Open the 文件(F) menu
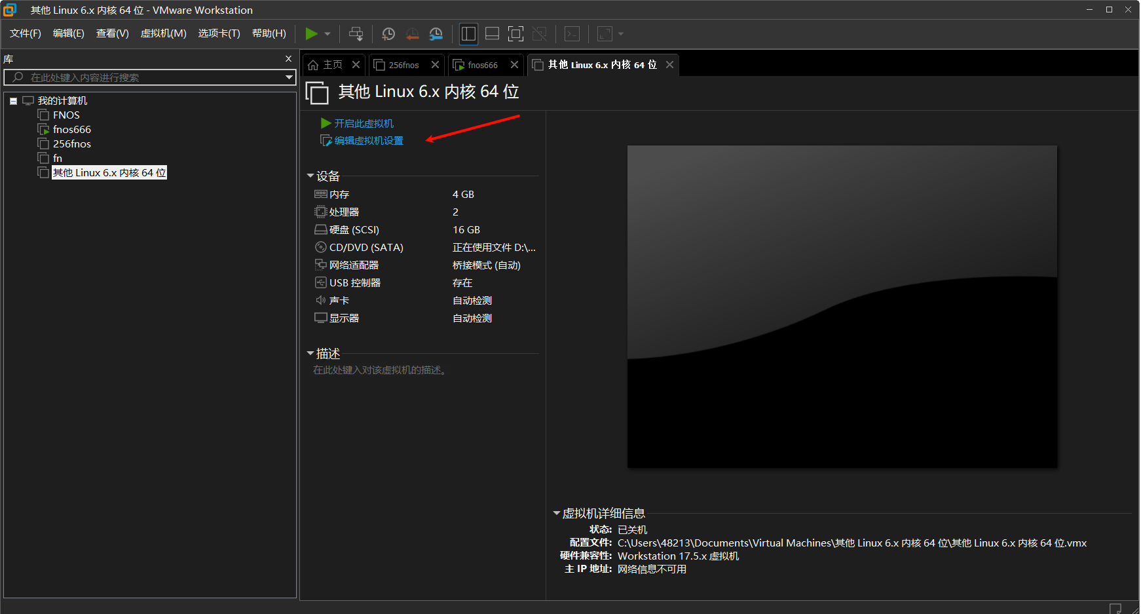This screenshot has width=1141, height=614. pyautogui.click(x=26, y=33)
